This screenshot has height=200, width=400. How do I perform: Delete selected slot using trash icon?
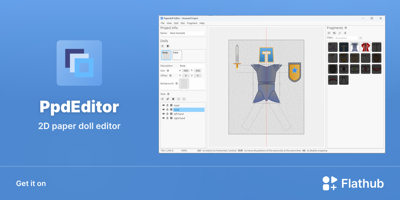coord(173,99)
